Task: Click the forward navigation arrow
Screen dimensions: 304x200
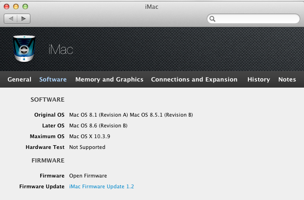Action: tap(23, 19)
